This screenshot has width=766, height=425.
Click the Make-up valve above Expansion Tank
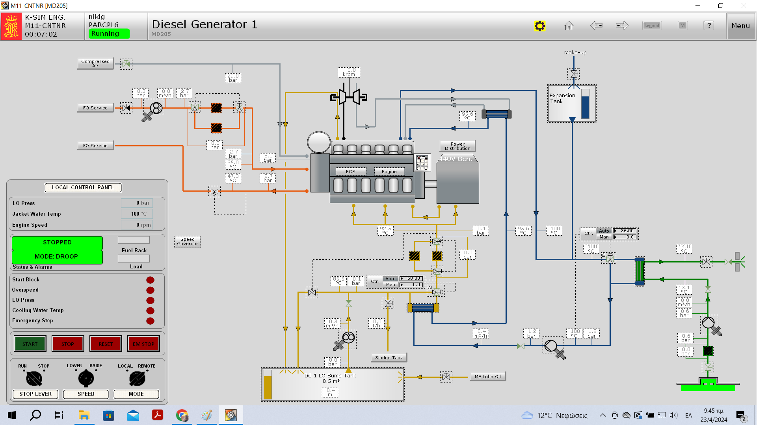(574, 74)
